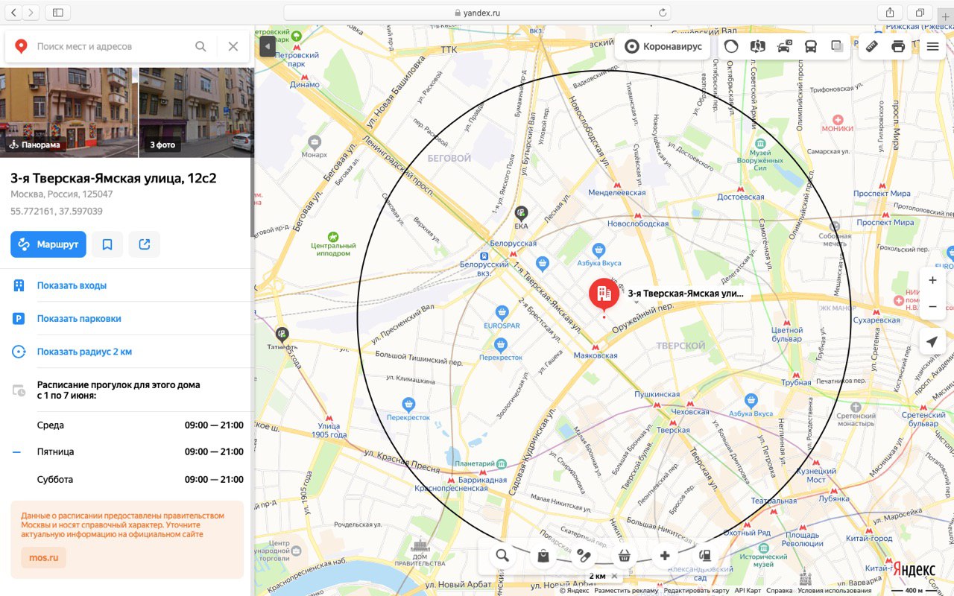Click the Маяковская metro station marker
This screenshot has width=954, height=596.
coord(595,347)
